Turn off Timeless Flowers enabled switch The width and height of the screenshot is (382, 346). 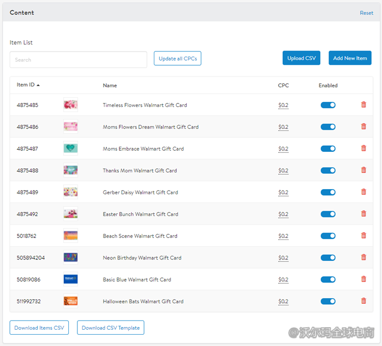(x=328, y=105)
